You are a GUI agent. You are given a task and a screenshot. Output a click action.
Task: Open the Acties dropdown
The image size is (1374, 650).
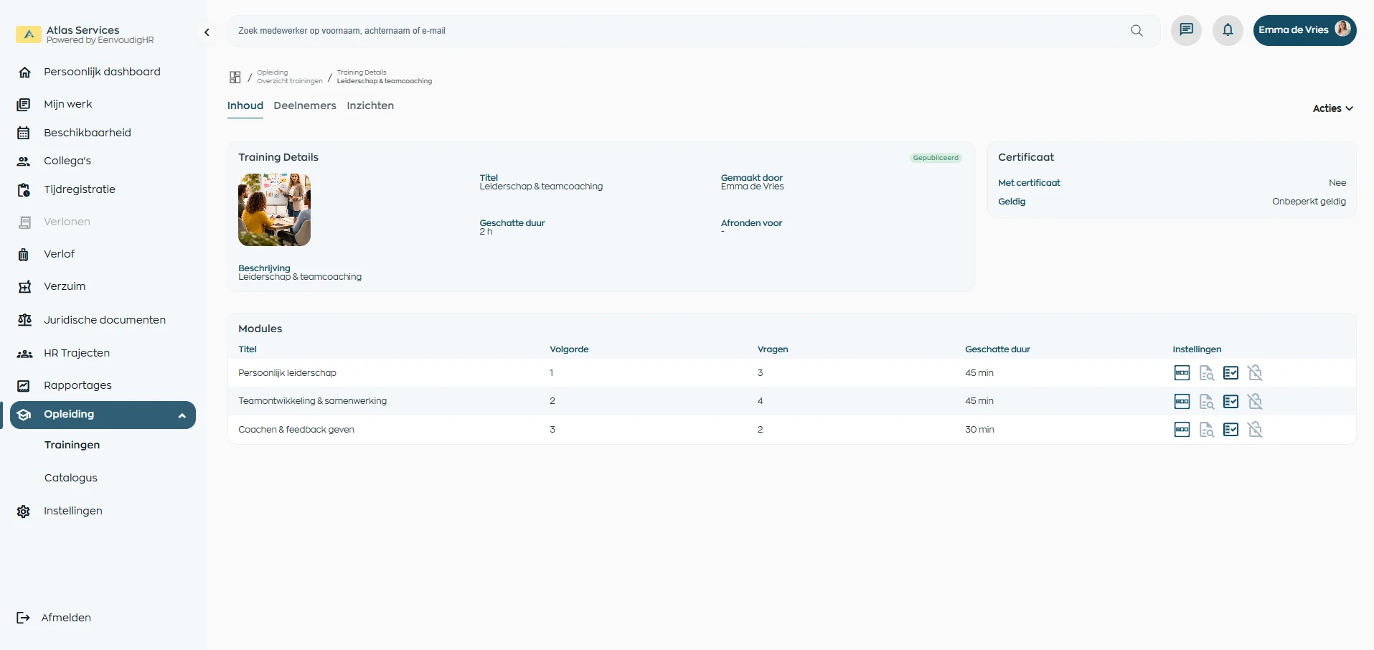[x=1332, y=108]
